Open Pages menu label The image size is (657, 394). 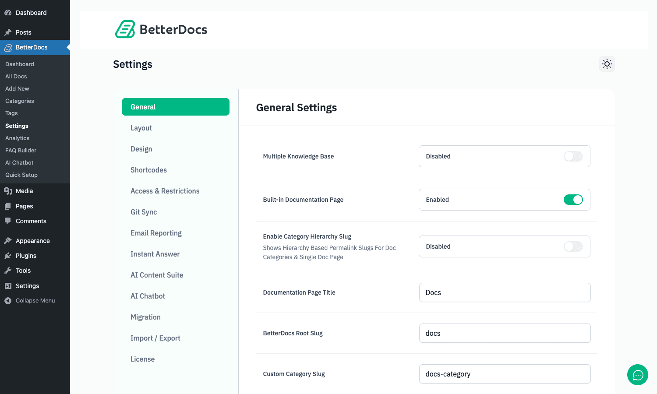point(25,206)
